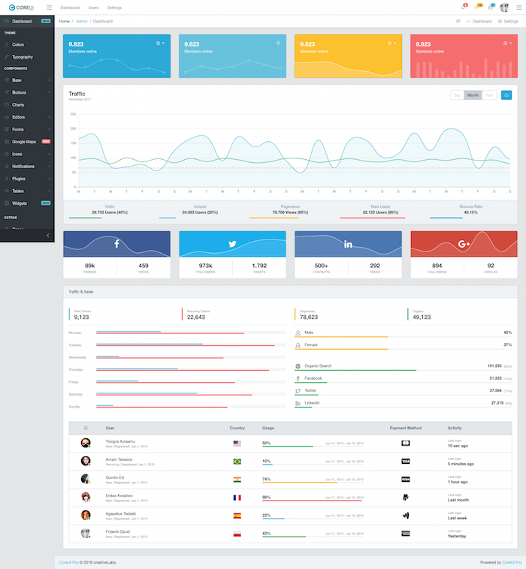This screenshot has width=526, height=569.
Task: Click the 98% usage bar for Enéas Kwadwo
Action: point(313,501)
